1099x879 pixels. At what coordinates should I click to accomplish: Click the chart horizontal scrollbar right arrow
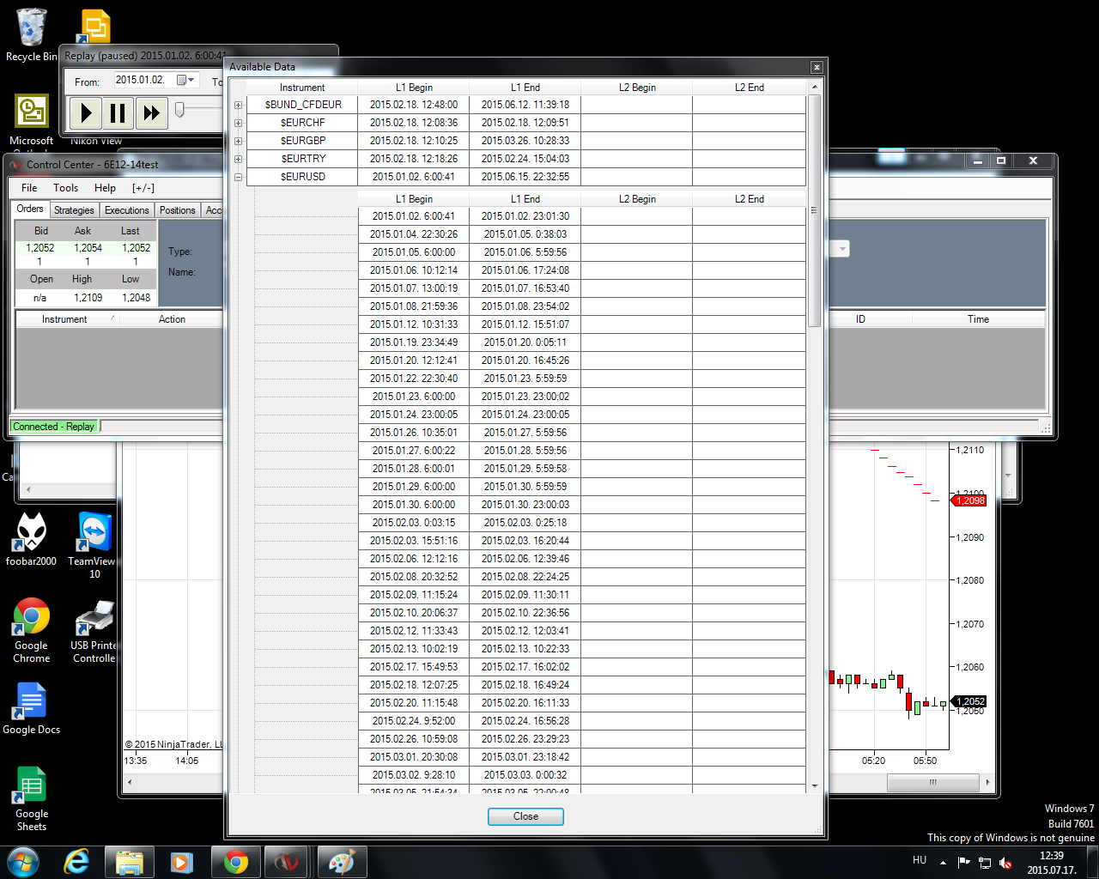[x=987, y=782]
